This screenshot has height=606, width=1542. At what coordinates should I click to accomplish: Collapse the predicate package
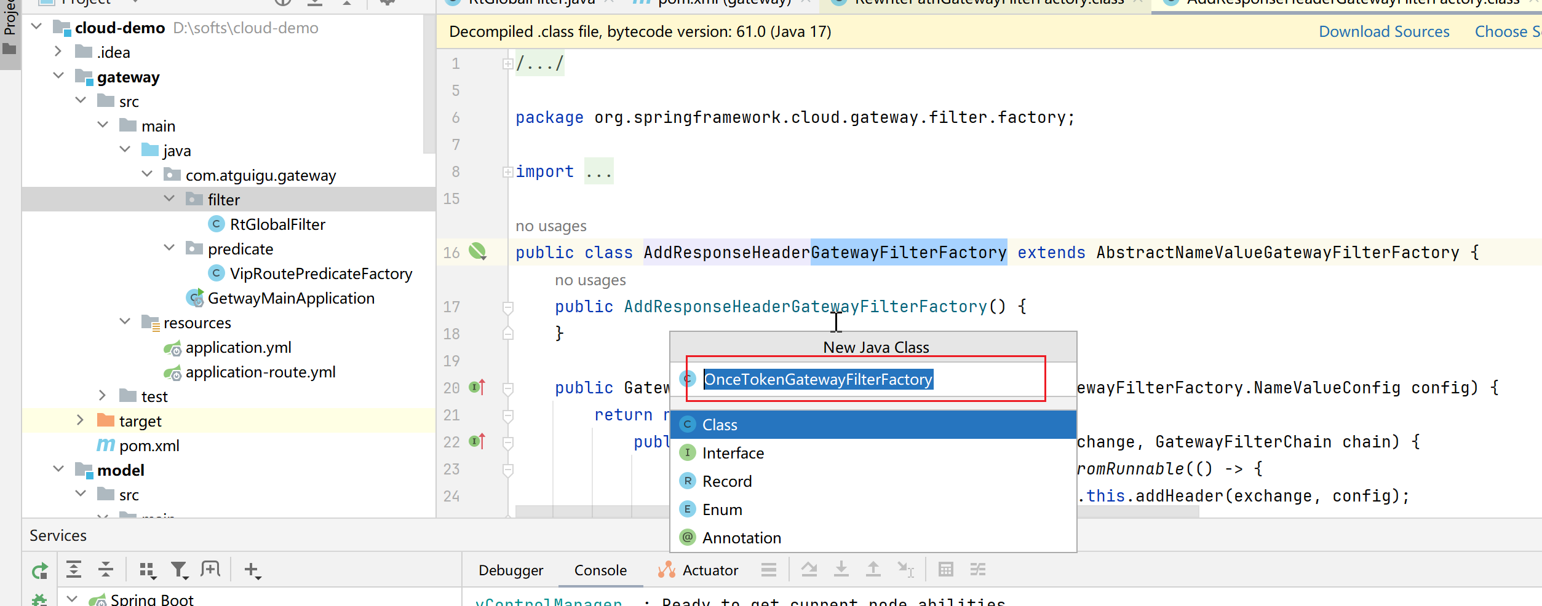(169, 248)
